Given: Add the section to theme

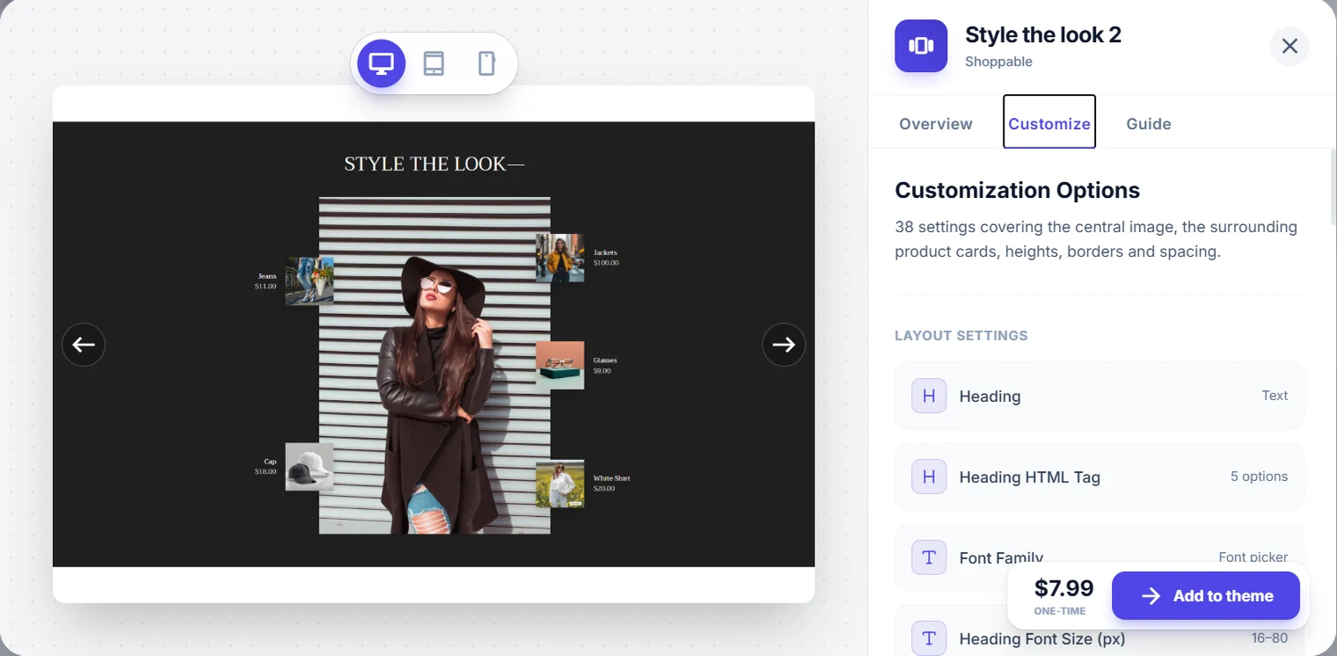Looking at the screenshot, I should tap(1206, 595).
